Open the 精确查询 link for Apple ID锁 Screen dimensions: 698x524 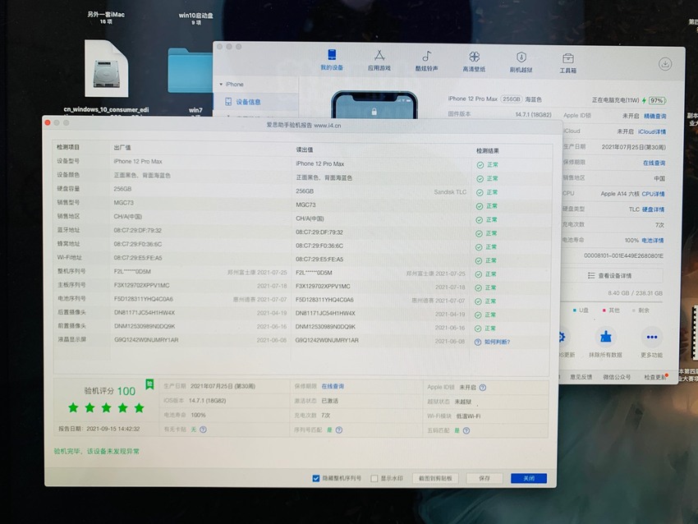coord(654,116)
